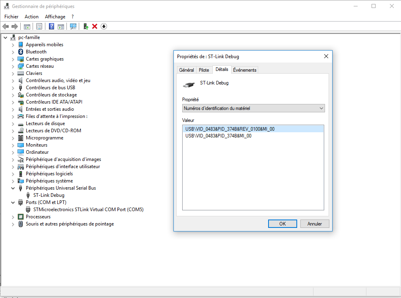Screen dimensions: 401x298
Task: Collapse the pc-famille root node
Action: [6, 37]
